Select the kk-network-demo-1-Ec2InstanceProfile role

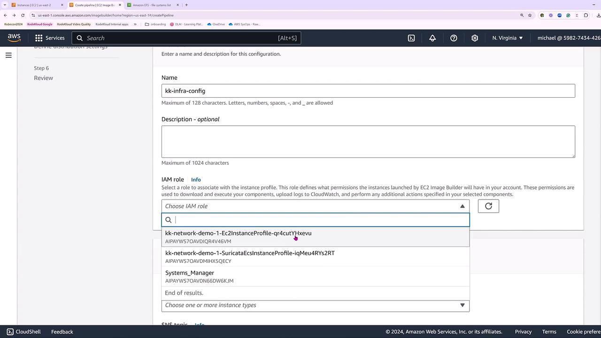(x=316, y=237)
